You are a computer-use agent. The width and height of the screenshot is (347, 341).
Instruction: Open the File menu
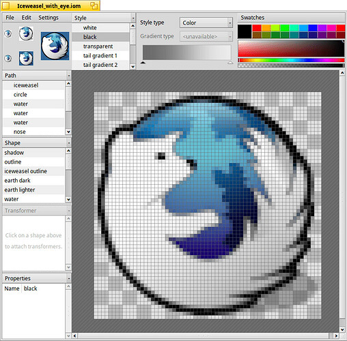(10, 18)
